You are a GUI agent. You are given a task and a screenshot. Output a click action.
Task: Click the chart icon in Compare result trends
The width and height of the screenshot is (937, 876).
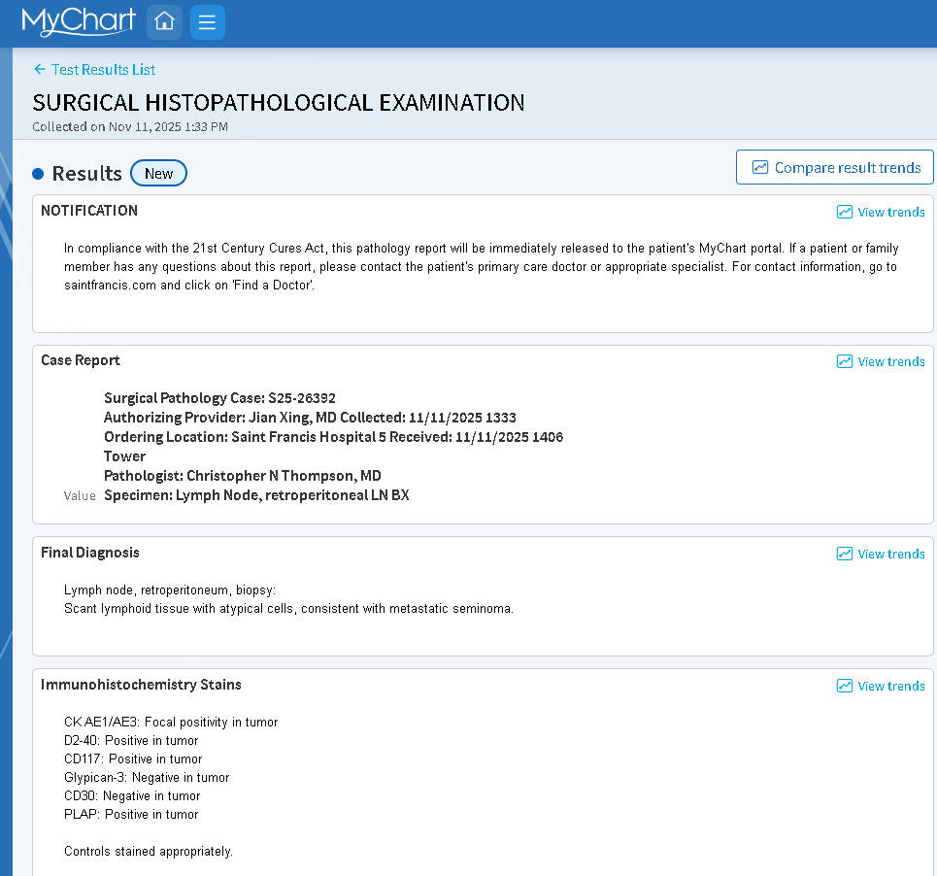click(x=759, y=167)
